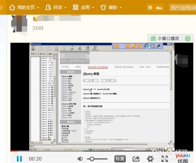
Task: Click the 小窗口播放 button
Action: coord(165,38)
